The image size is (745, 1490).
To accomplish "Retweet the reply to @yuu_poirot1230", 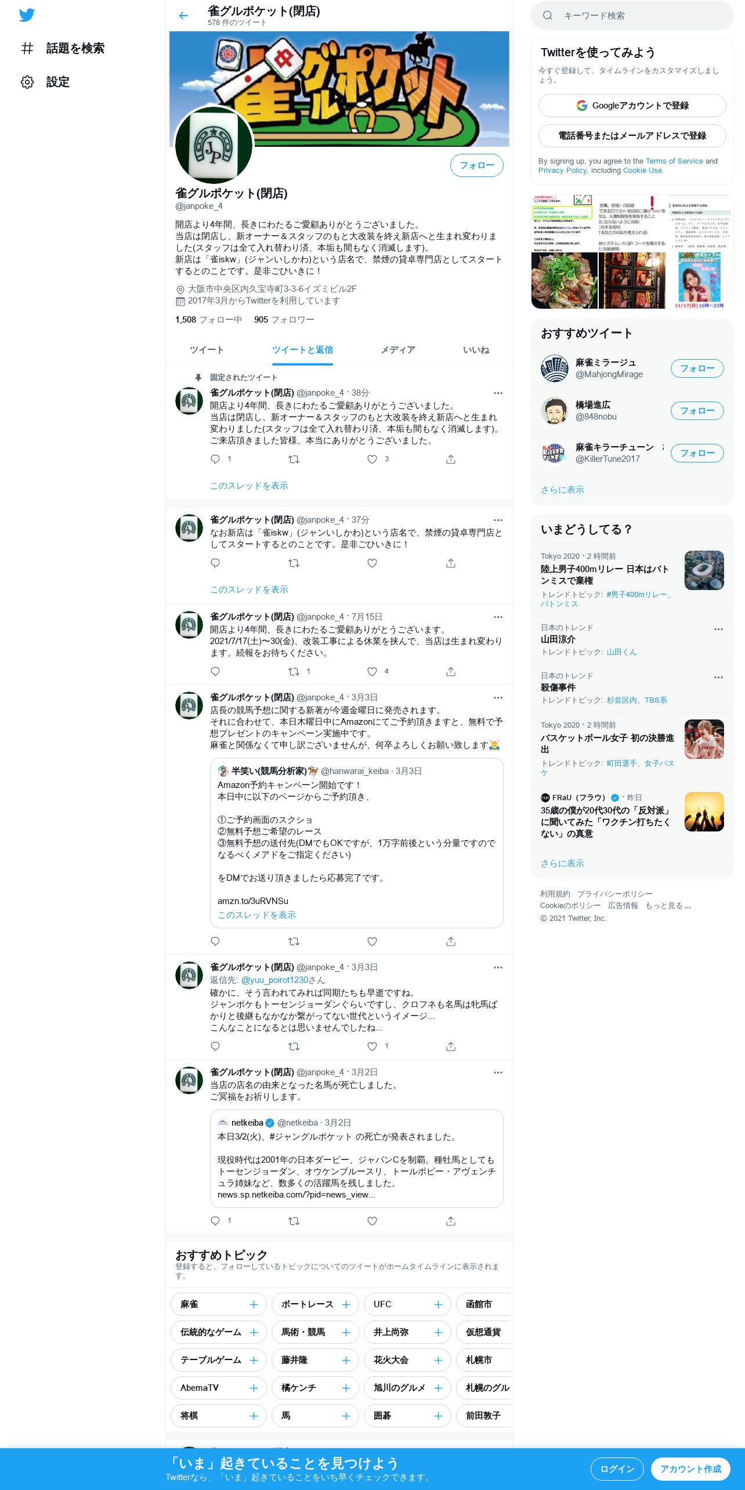I will coord(294,1046).
